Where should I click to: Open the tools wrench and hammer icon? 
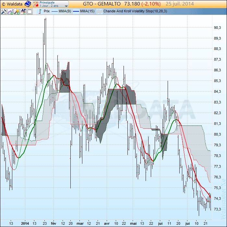point(4,11)
